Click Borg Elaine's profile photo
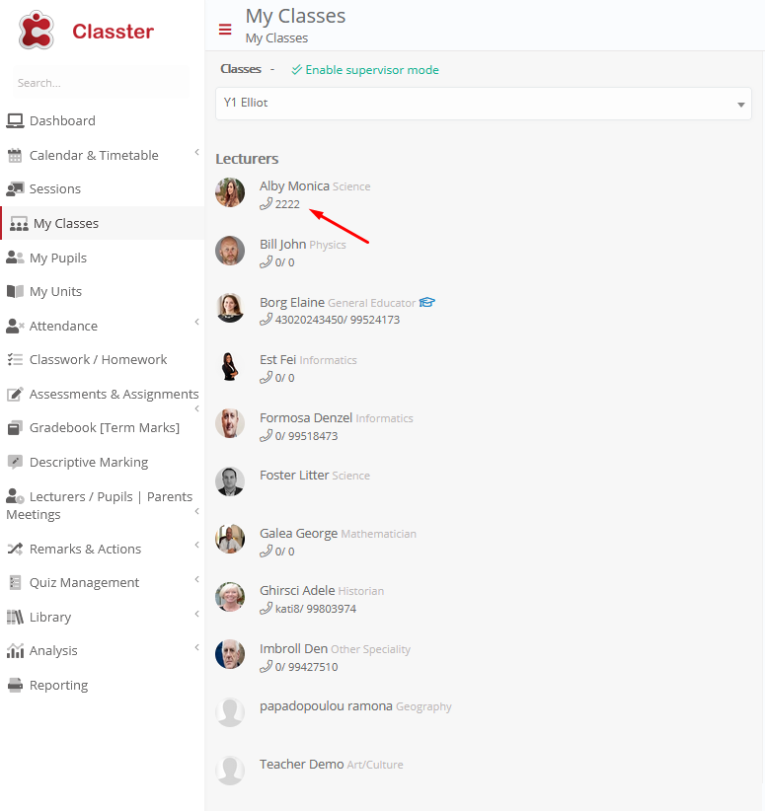Viewport: 765px width, 811px height. click(x=230, y=308)
